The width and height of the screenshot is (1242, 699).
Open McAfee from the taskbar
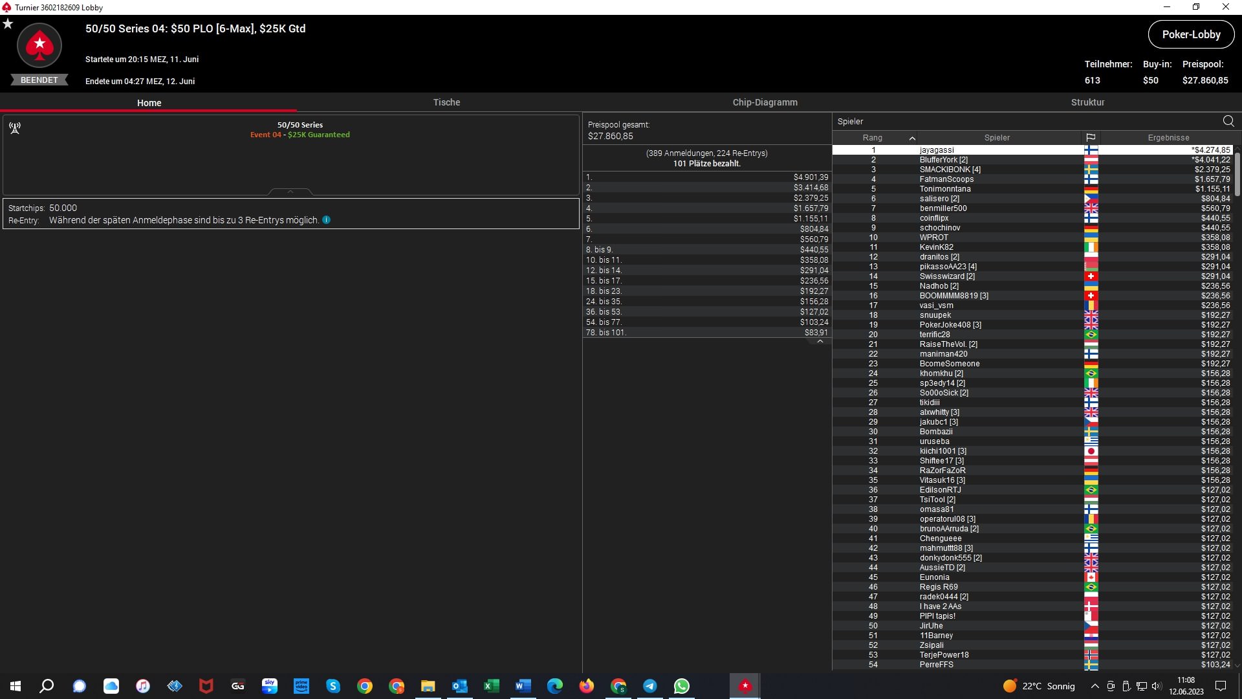pos(206,686)
